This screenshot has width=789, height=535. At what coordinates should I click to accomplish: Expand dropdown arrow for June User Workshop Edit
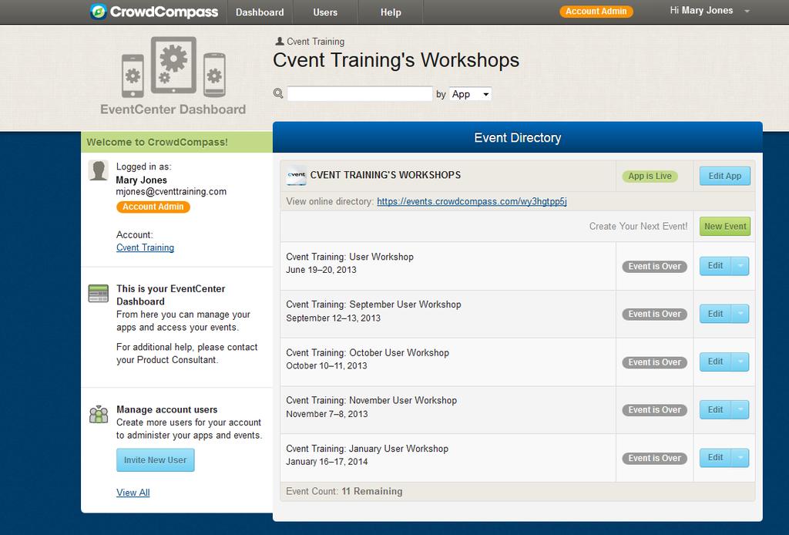click(x=740, y=266)
